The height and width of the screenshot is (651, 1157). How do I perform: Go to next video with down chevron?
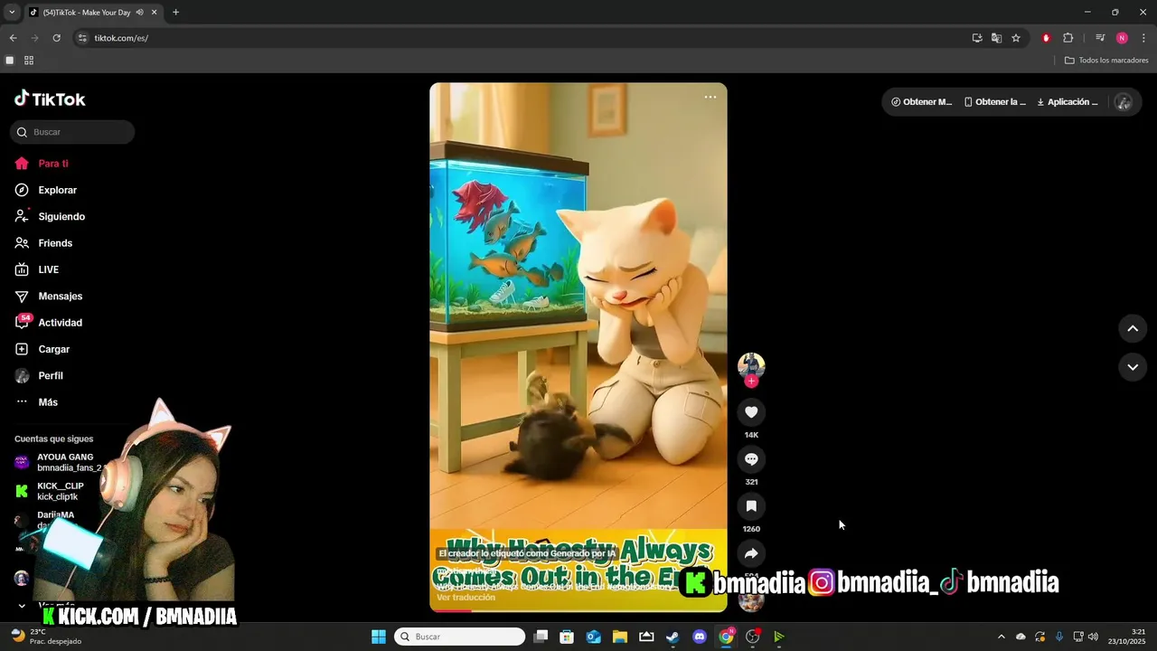coord(1133,367)
